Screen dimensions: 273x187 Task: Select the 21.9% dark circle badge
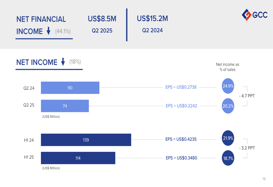[x=228, y=138]
